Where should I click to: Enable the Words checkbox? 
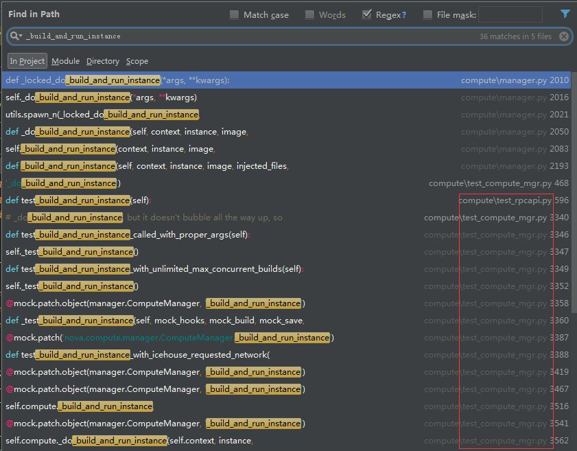tap(309, 14)
